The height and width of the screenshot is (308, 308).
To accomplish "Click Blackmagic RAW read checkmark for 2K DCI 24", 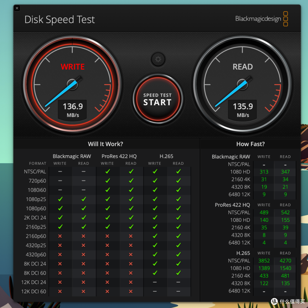I will 84,218.
